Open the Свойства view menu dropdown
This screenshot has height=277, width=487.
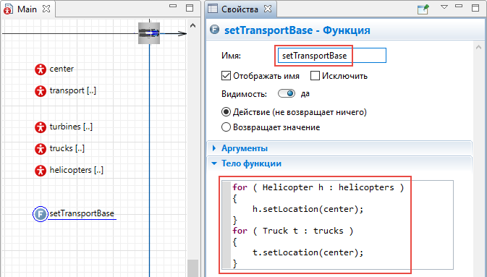click(x=444, y=7)
